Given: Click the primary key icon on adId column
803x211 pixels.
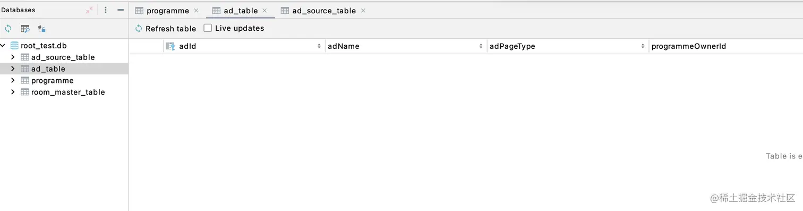Looking at the screenshot, I should tap(170, 46).
